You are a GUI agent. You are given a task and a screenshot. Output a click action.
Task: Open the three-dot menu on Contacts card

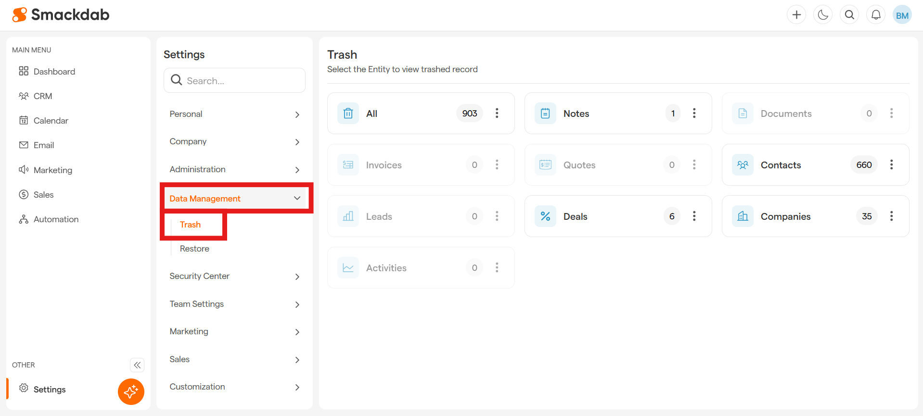(891, 165)
